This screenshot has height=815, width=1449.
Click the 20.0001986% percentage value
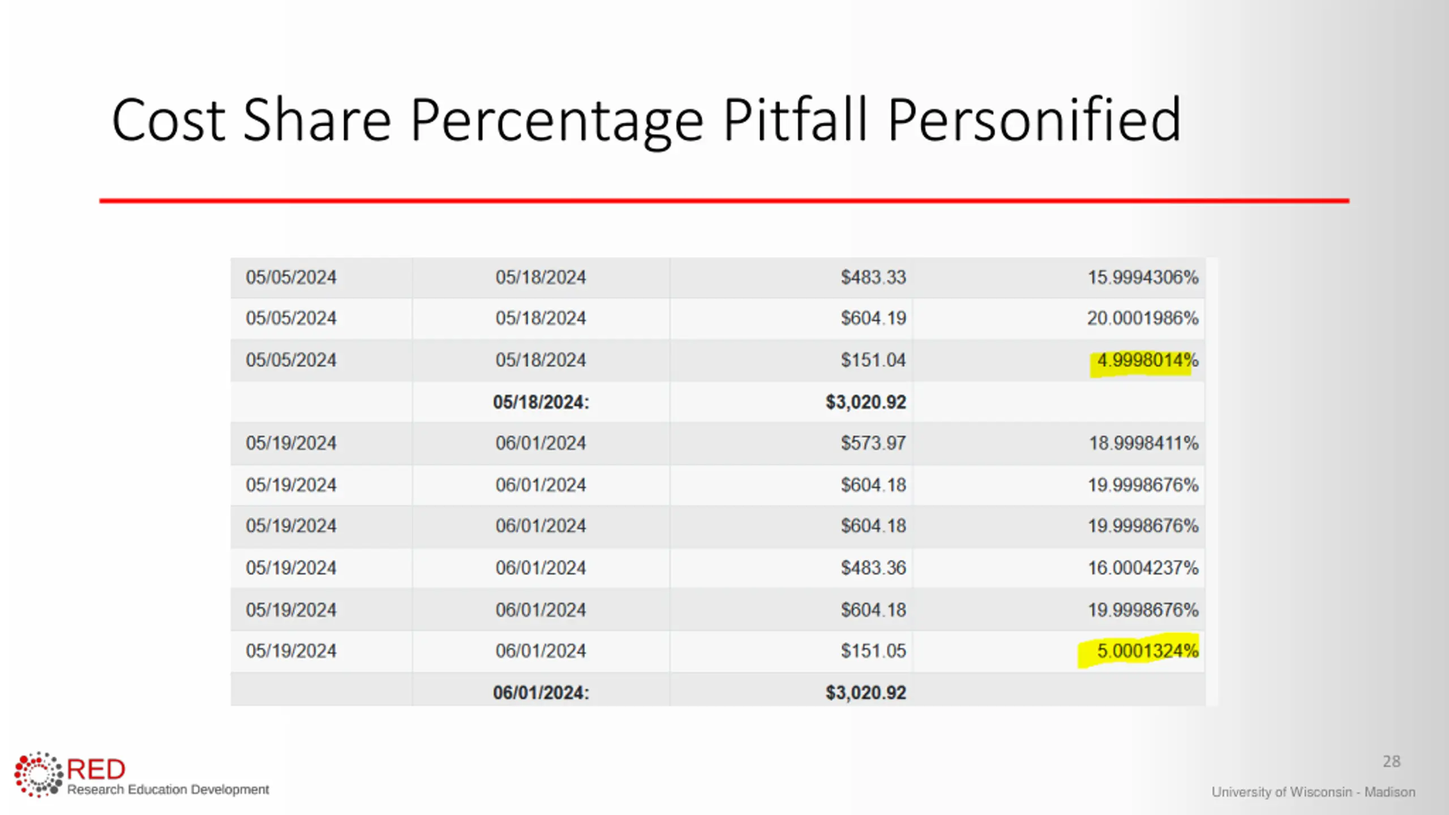pyautogui.click(x=1142, y=318)
